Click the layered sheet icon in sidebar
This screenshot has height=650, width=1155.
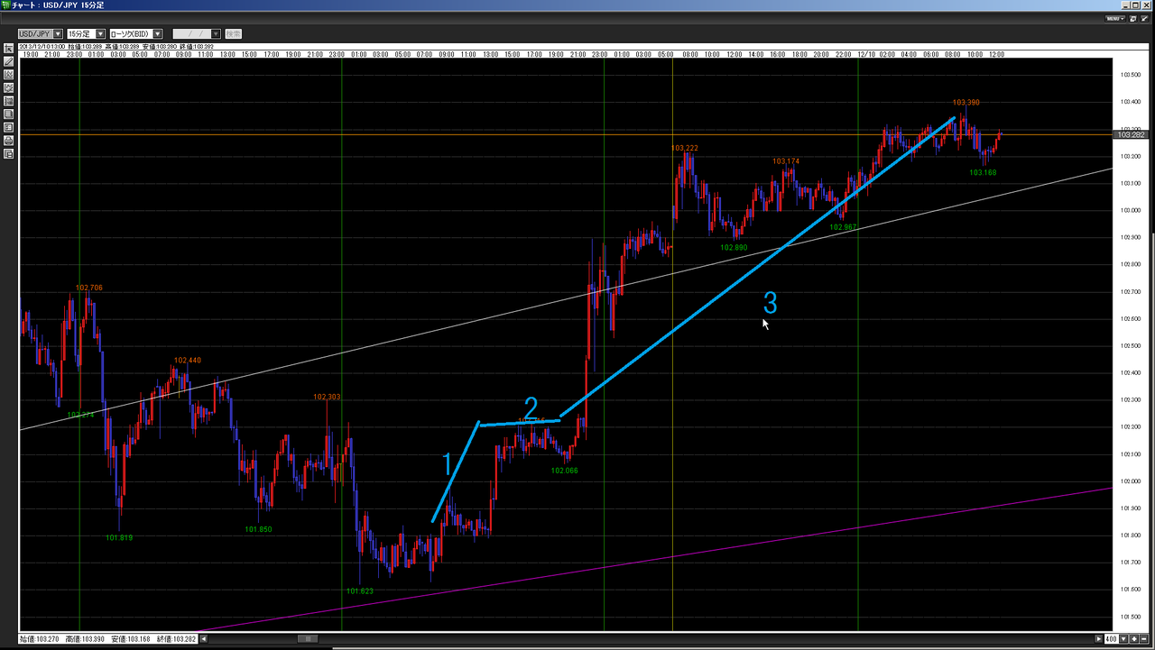pos(9,114)
